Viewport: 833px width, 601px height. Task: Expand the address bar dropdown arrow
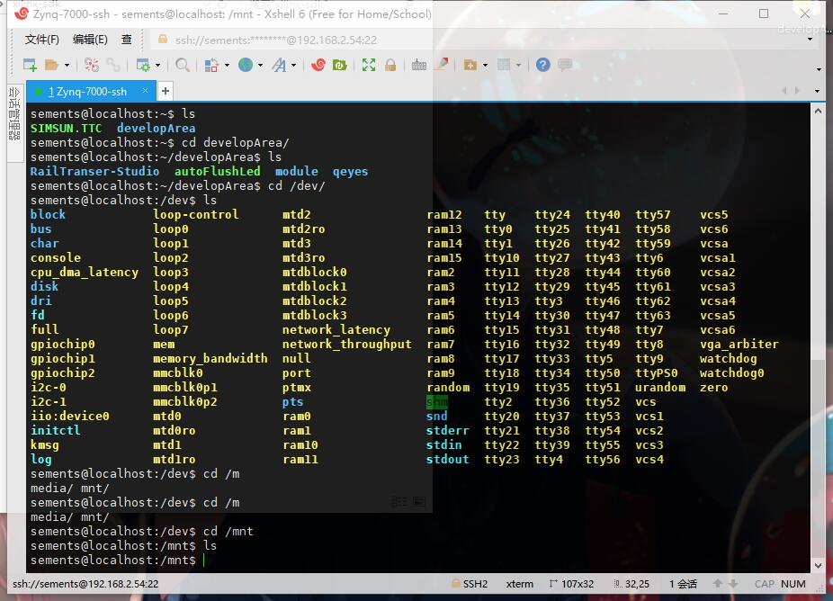click(811, 40)
